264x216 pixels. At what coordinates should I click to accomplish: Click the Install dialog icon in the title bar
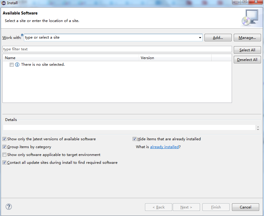pyautogui.click(x=3, y=3)
